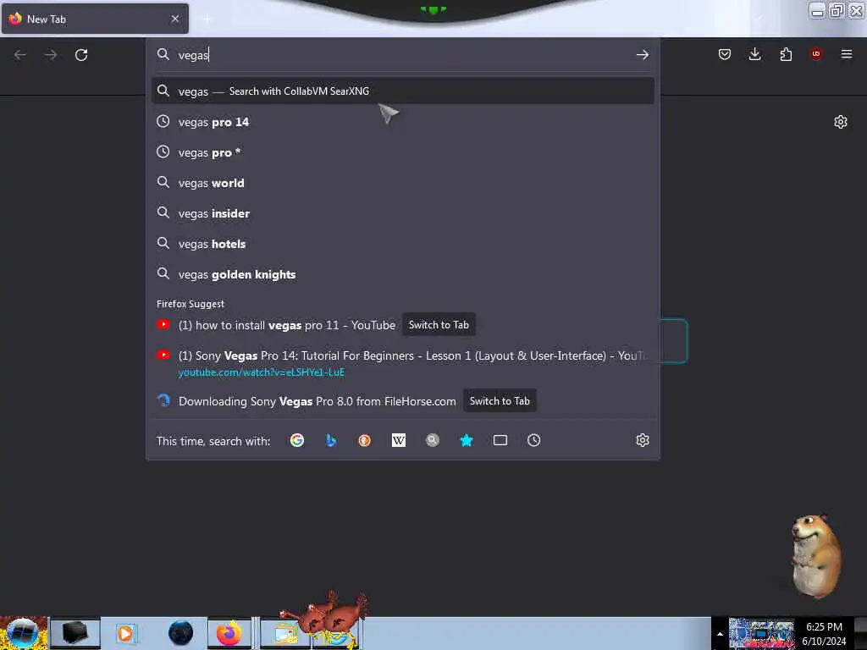Close the New Tab tab

tap(175, 19)
